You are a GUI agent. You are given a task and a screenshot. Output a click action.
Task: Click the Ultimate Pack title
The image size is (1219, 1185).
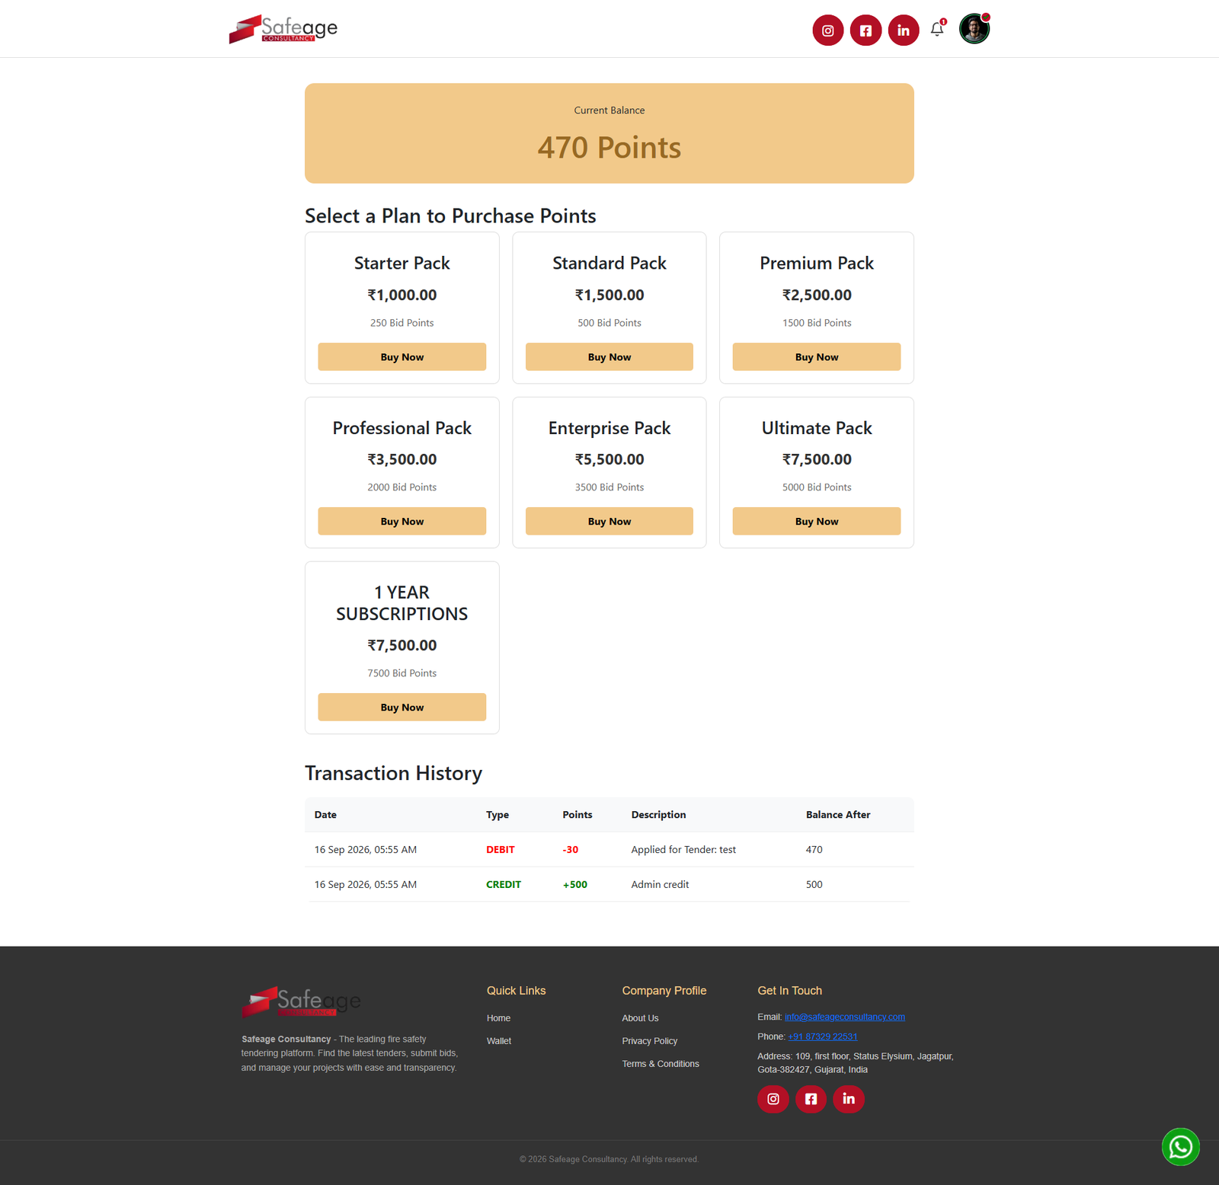point(817,428)
